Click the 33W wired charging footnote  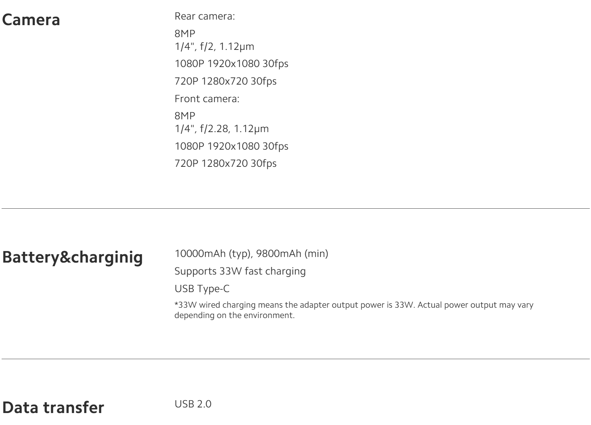(354, 309)
